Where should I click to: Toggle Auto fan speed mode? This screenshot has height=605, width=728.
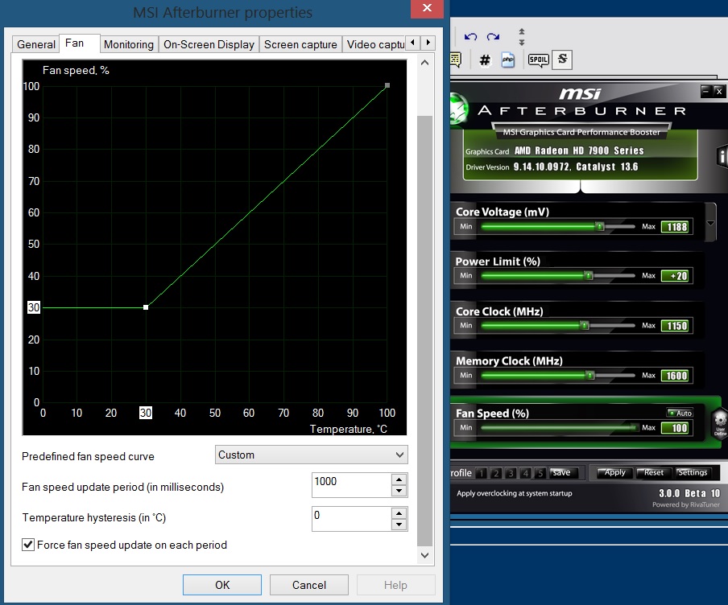pos(680,413)
